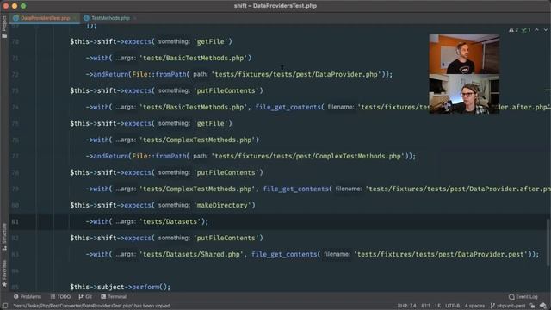Screen dimensions: 551x310
Task: Open the Event Log panel
Action: click(523, 296)
